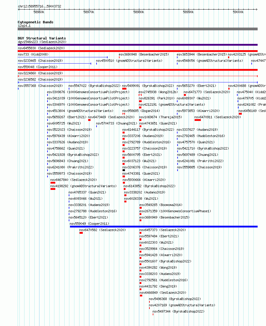
Task: Open nsv6143852 (ByrskaBishop2022) entry
Action: click(x=149, y=186)
